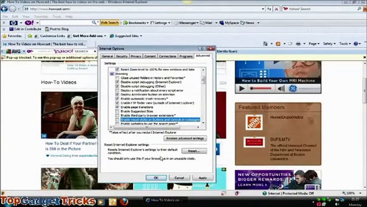Click the blue Help question icon
The width and height of the screenshot is (367, 207).
click(x=356, y=44)
